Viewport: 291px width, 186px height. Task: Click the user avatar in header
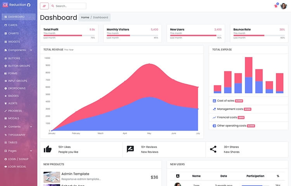(284, 6)
